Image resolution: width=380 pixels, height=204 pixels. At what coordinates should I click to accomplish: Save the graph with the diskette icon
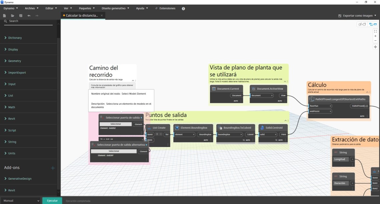(x=21, y=16)
